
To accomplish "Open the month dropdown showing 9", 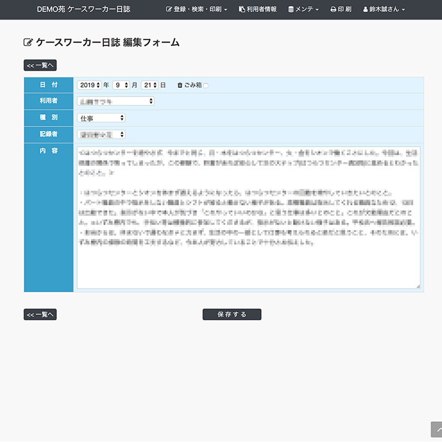I will tap(121, 85).
